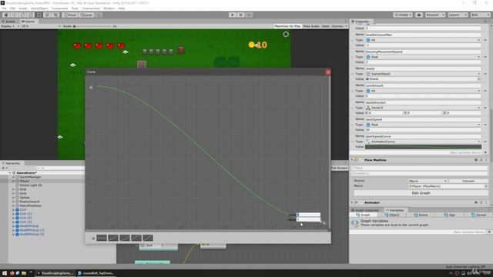Click the Pause button

(x=241, y=15)
